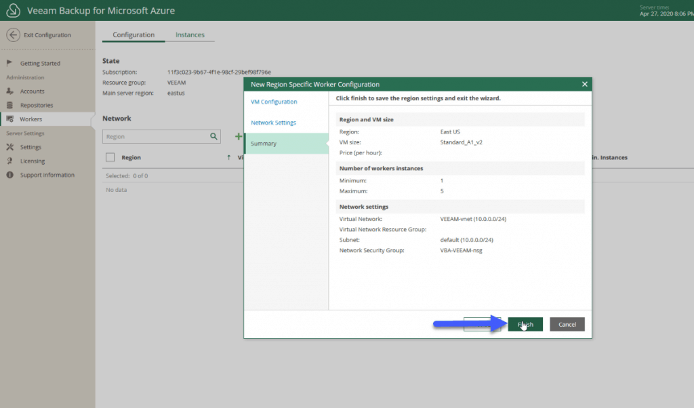This screenshot has height=408, width=694.
Task: Click the Licensing icon
Action: pos(9,161)
